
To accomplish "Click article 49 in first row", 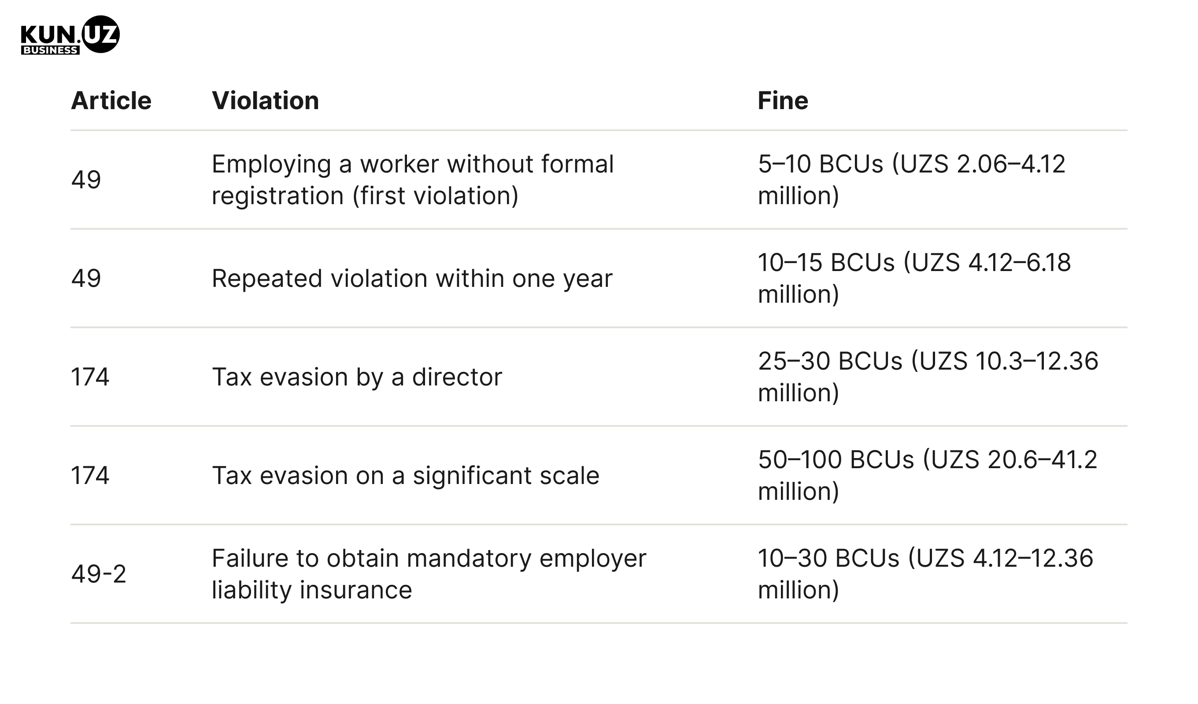I will pos(86,180).
